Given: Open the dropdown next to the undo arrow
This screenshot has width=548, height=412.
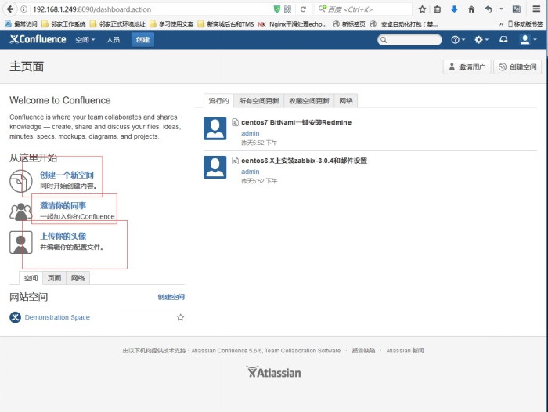Looking at the screenshot, I should point(501,9).
